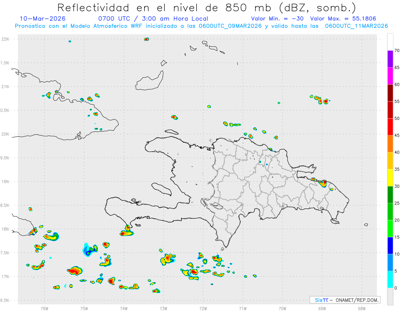Click the '71W' longitude label

(x=243, y=308)
